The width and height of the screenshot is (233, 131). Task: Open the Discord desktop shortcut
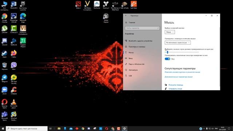(4, 42)
